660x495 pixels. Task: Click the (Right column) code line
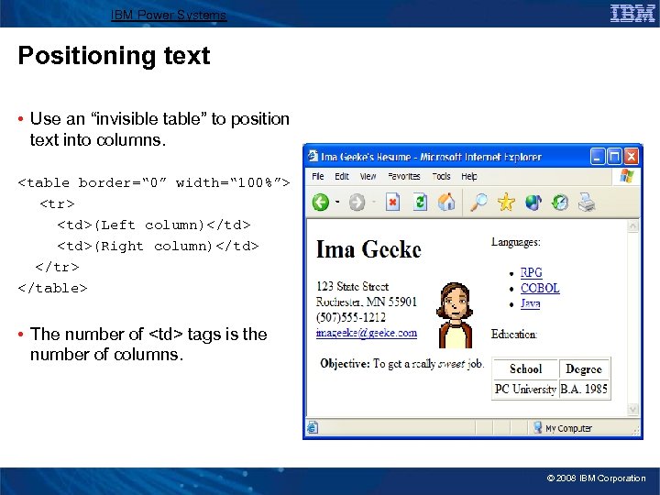pos(158,246)
